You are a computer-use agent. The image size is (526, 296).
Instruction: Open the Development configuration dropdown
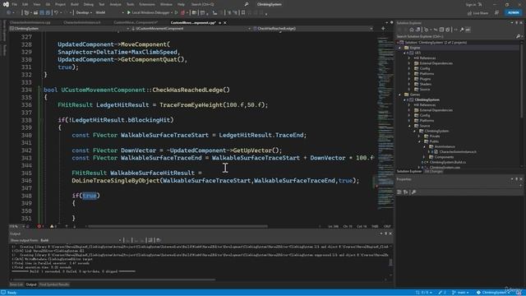coord(84,12)
